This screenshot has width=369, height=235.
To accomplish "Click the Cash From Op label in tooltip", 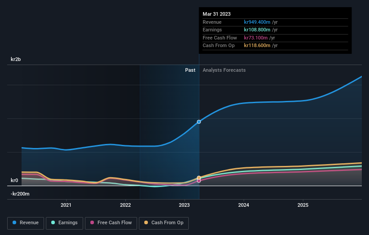I will click(x=218, y=46).
